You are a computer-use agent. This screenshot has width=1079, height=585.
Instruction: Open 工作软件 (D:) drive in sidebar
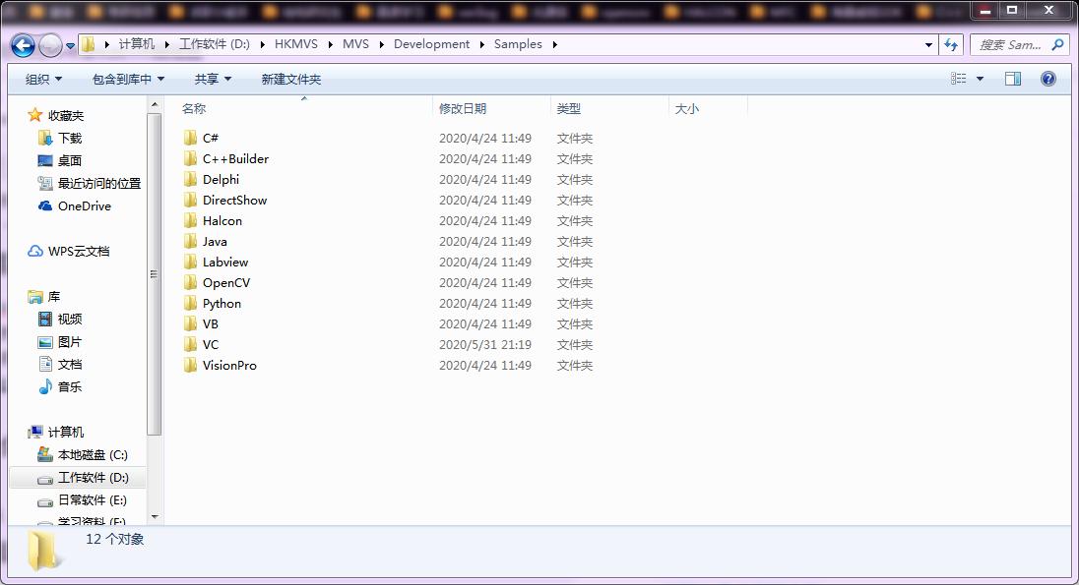(x=84, y=478)
